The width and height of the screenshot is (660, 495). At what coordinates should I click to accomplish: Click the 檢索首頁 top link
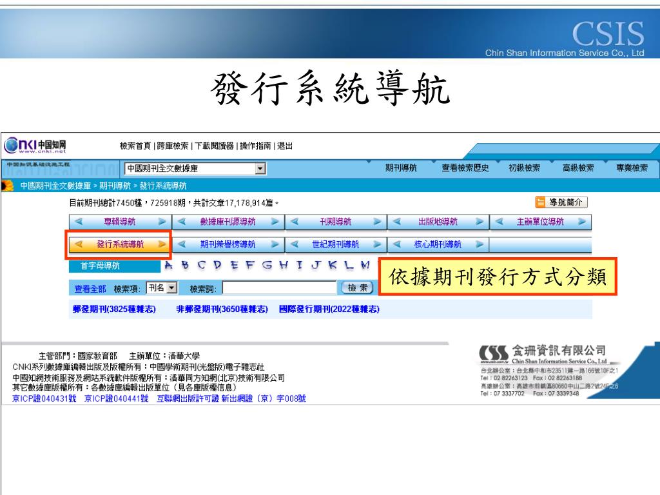click(135, 146)
